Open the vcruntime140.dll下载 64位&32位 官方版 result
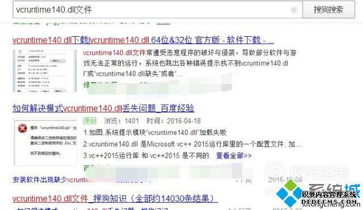Screen dimensions: 363x210 [143, 40]
